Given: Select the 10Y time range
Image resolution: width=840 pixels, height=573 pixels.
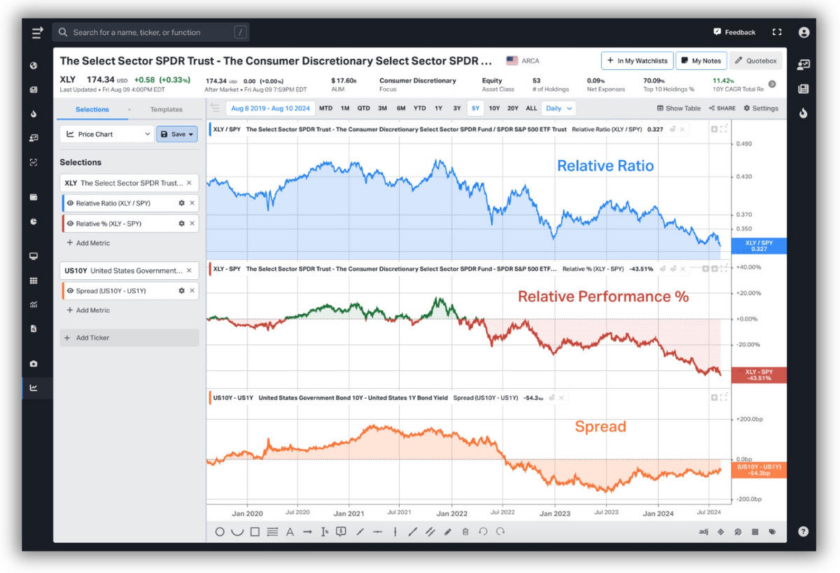Looking at the screenshot, I should (x=494, y=108).
